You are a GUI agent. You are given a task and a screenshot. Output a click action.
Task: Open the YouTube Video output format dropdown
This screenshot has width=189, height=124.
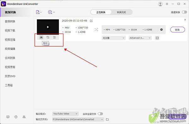pos(66,114)
